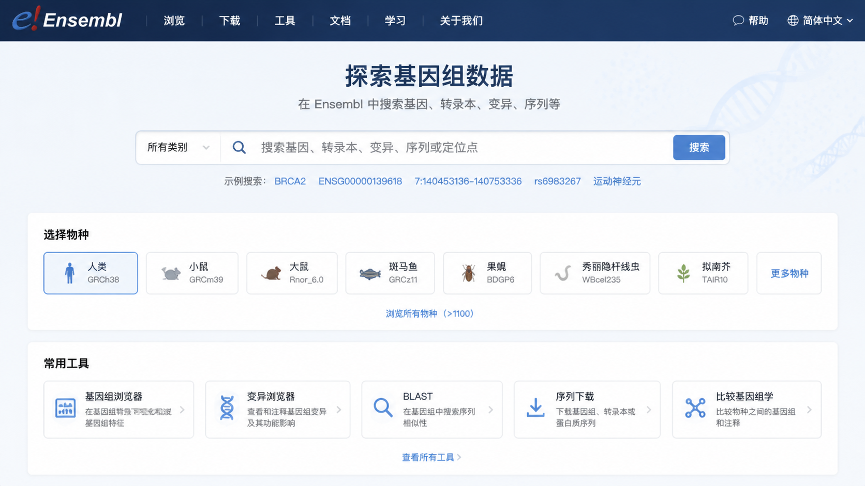
Task: Click example search 运动神经元
Action: (x=617, y=181)
